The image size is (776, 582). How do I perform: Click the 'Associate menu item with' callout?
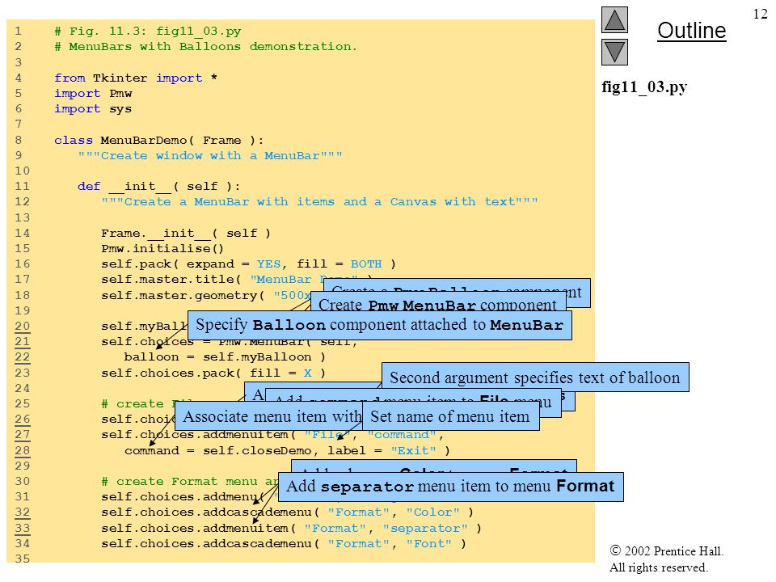[x=268, y=416]
